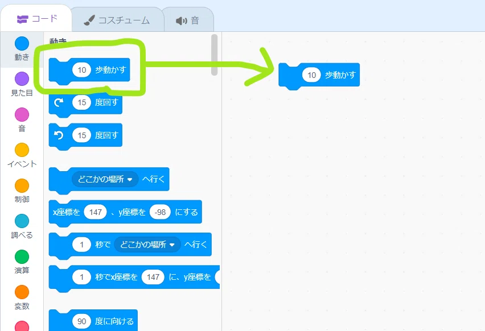
Task: Click the speaker icon on 音 tab
Action: coord(182,20)
